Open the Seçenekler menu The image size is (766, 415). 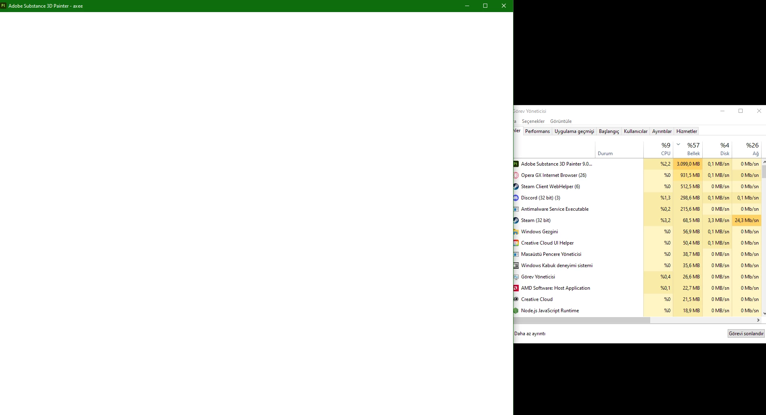pyautogui.click(x=533, y=121)
